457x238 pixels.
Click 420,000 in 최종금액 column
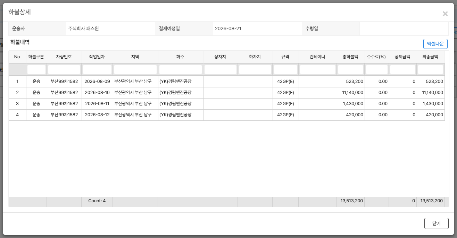[431, 115]
